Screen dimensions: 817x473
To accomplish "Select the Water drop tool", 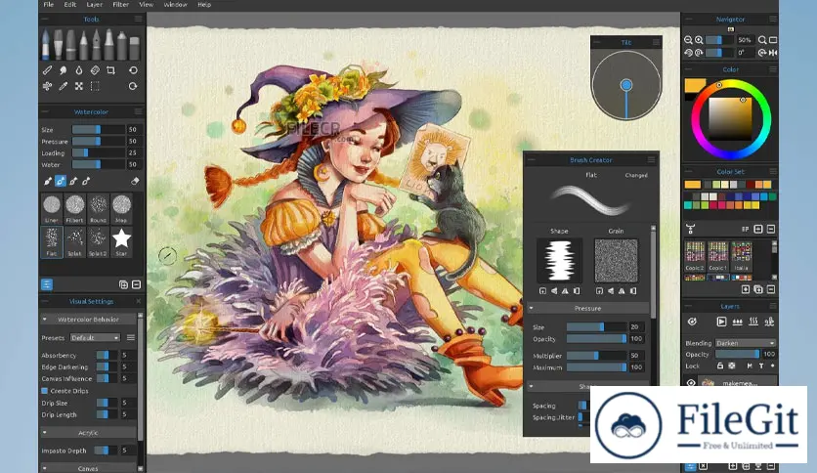I will [x=79, y=69].
